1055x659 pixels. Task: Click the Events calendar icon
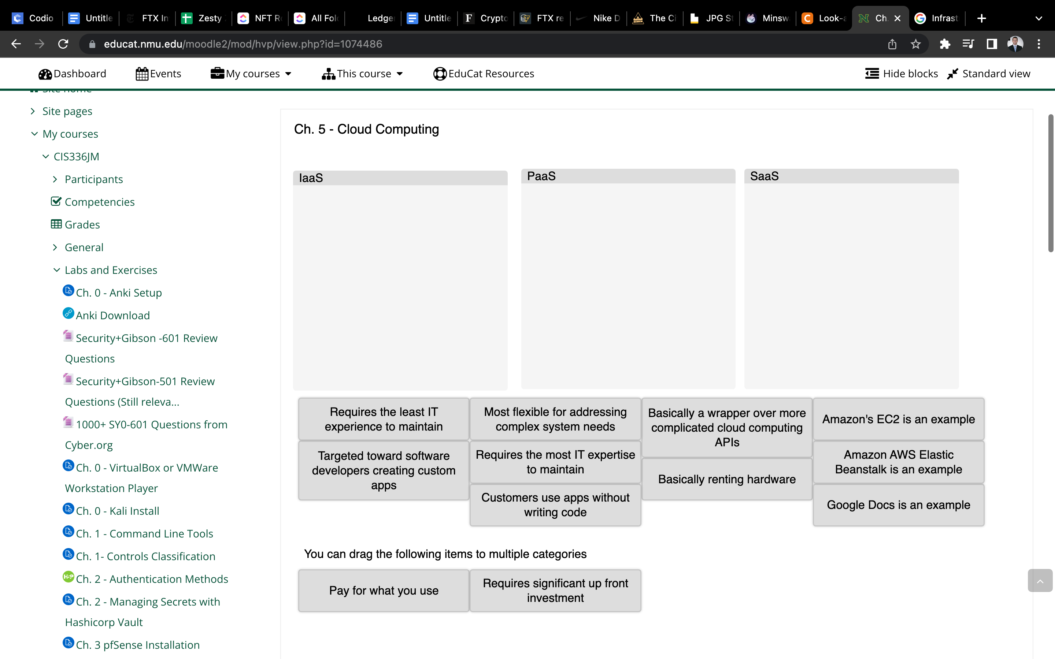pyautogui.click(x=141, y=74)
